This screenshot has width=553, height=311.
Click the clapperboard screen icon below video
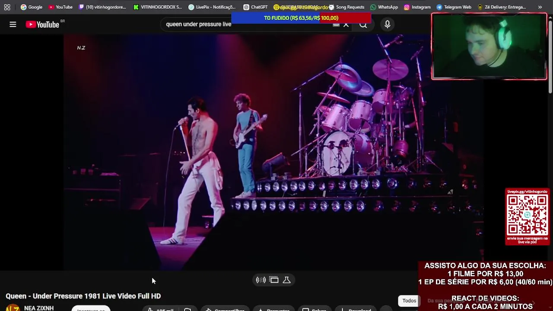(274, 280)
